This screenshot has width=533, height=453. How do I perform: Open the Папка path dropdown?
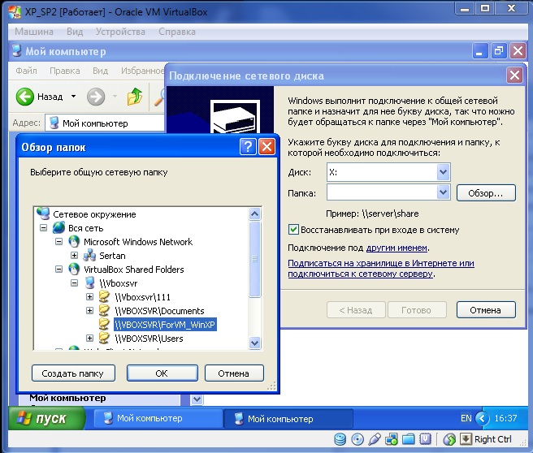tap(443, 192)
